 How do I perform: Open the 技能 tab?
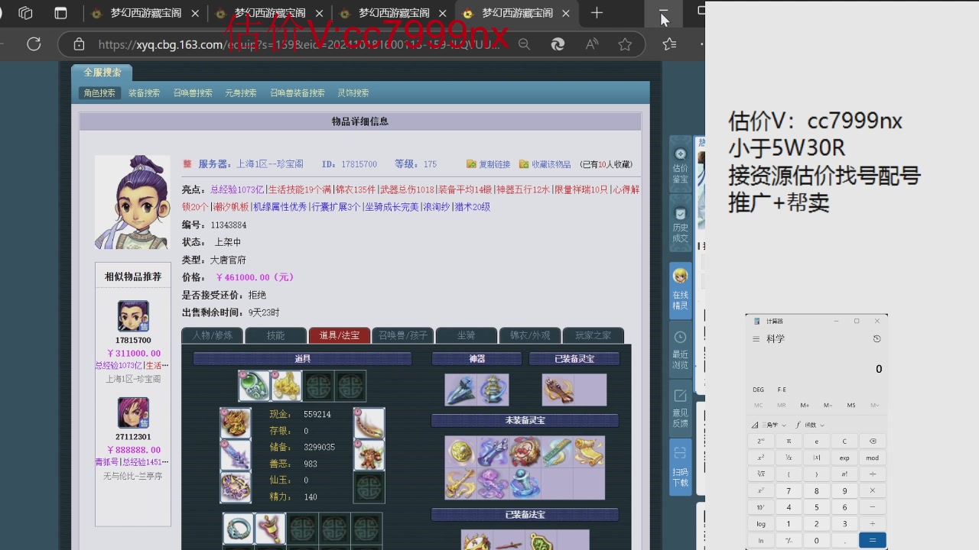click(275, 335)
